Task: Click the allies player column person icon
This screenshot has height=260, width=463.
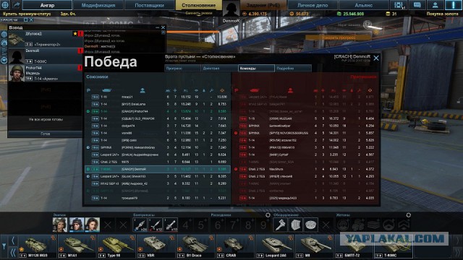Action: [143, 90]
